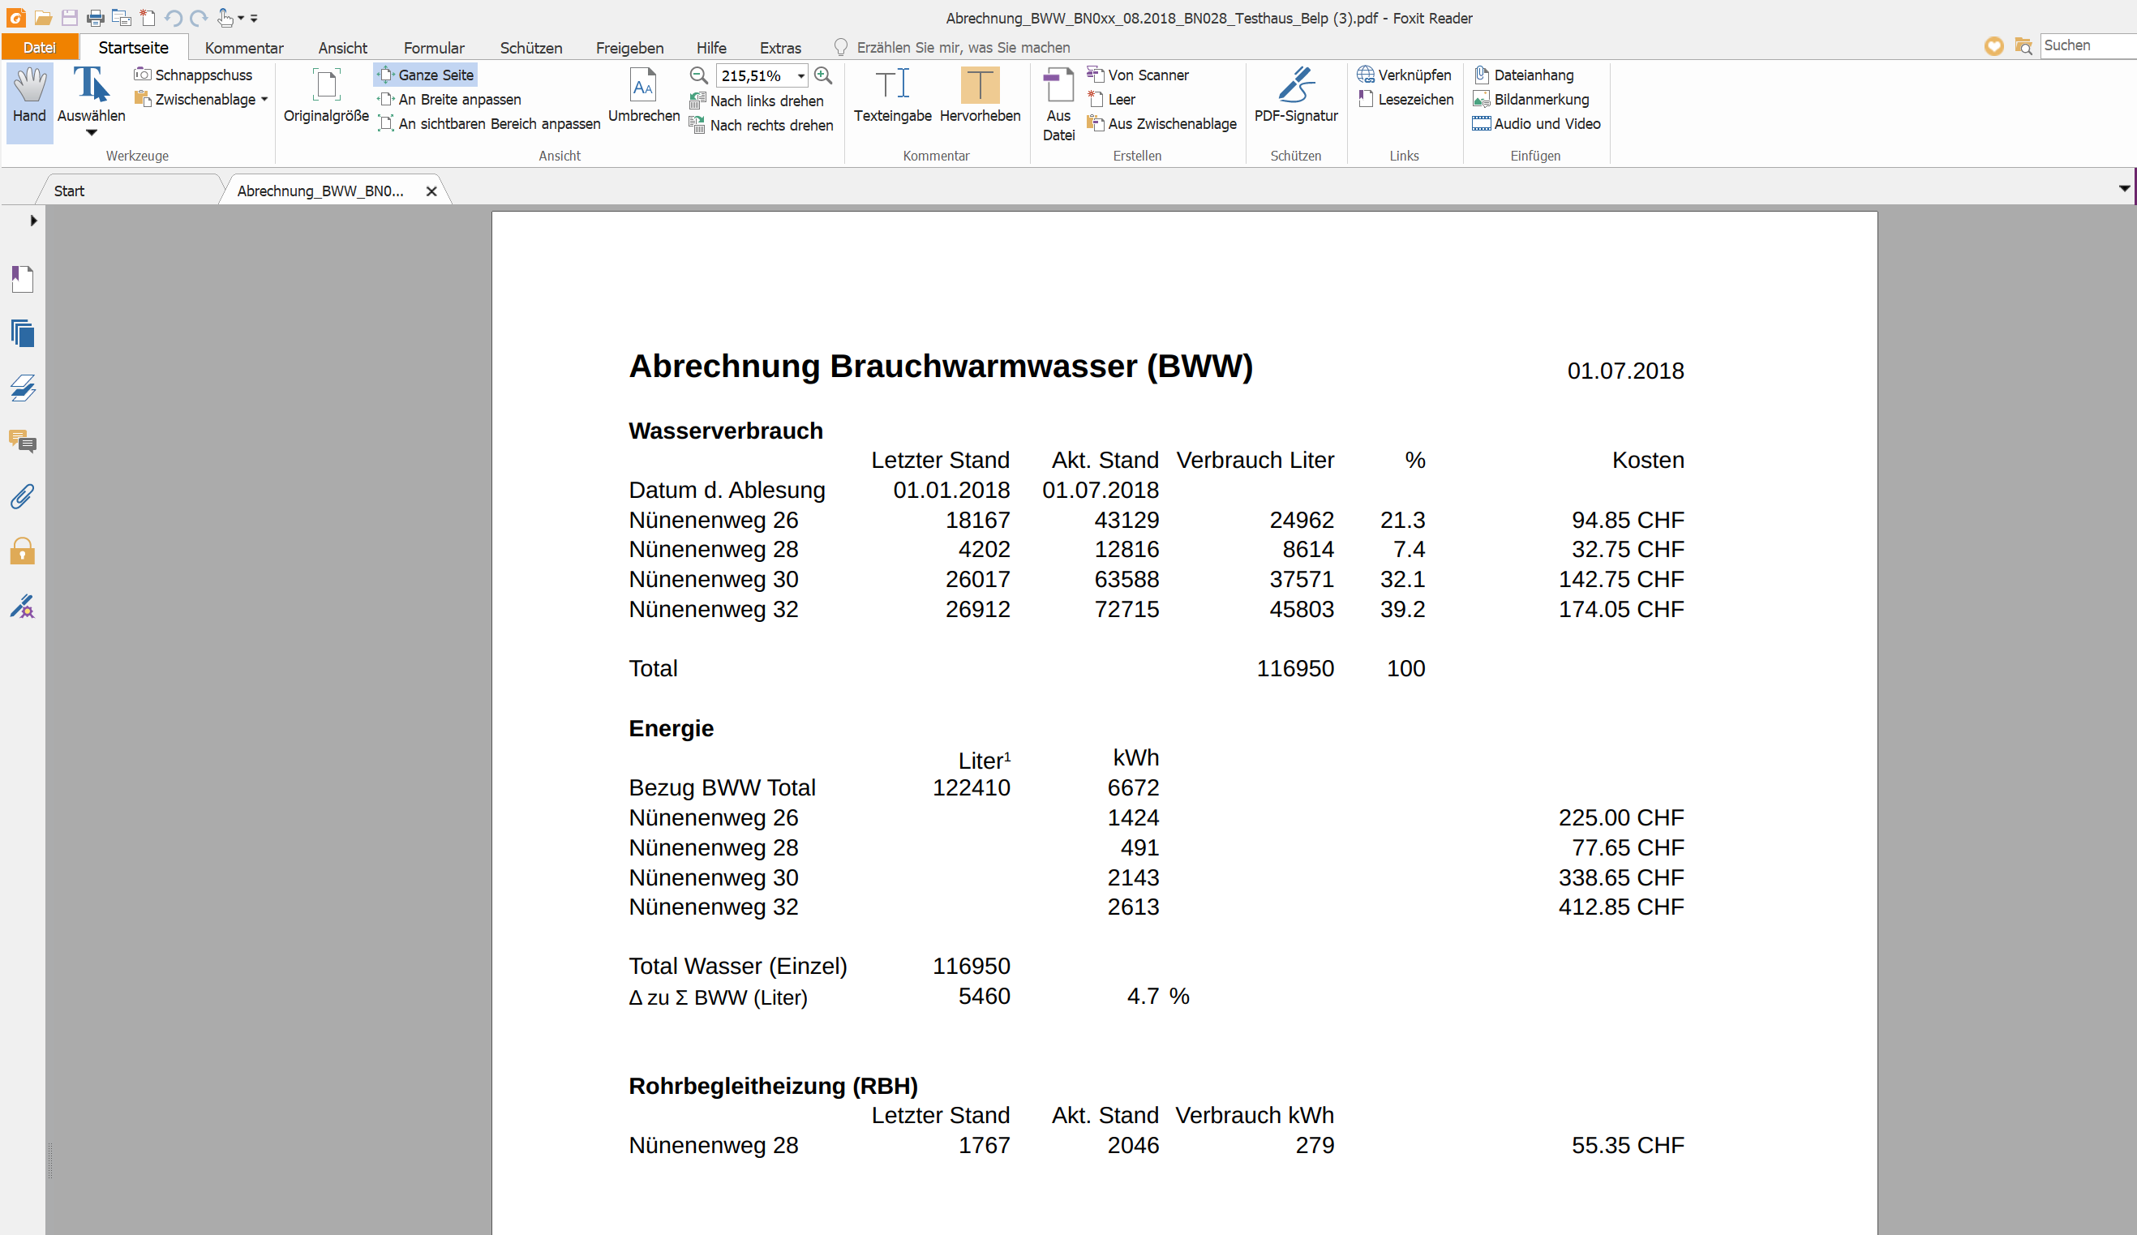Open the Extras ribbon tab
This screenshot has height=1235, width=2137.
[x=780, y=48]
